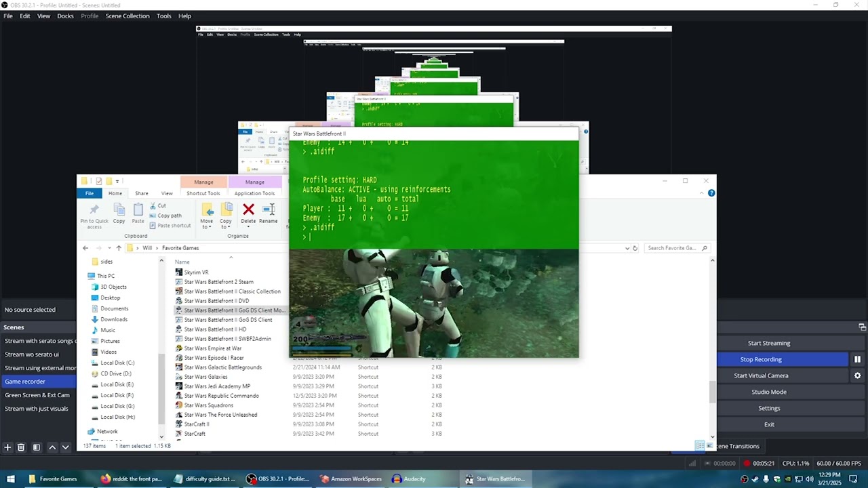Image resolution: width=868 pixels, height=488 pixels.
Task: Go up one folder level in Explorer
Action: pyautogui.click(x=119, y=248)
